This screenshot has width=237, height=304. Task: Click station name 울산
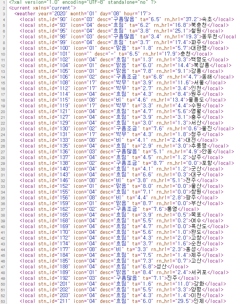pyautogui.click(x=196, y=186)
